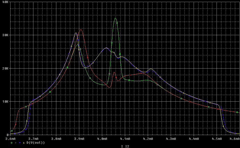Click the top of the tallest green peak
Screen dimensions: 240x148
[115, 18]
